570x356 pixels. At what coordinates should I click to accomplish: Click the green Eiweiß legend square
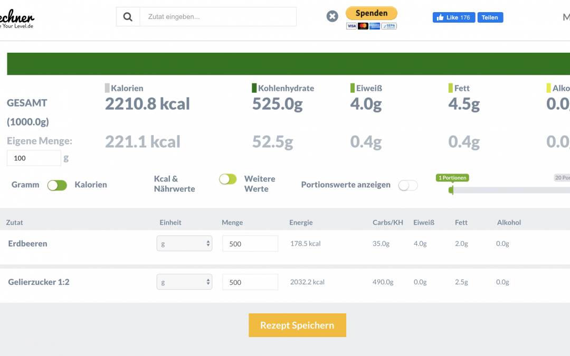[x=353, y=88]
